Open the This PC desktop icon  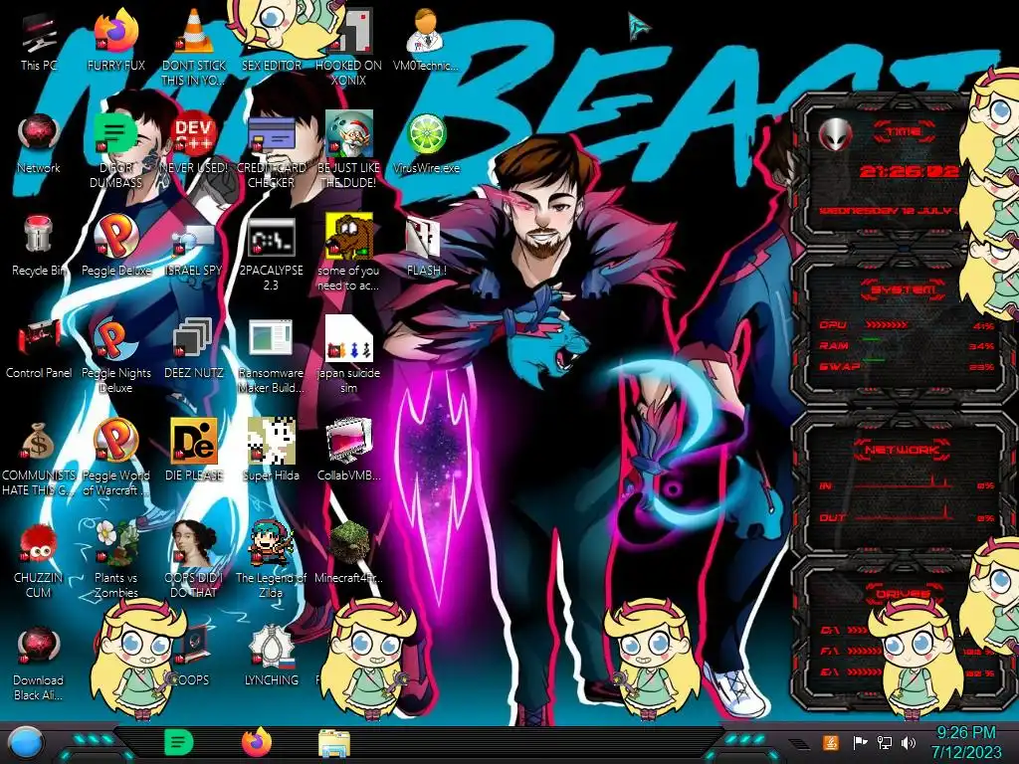click(x=39, y=40)
